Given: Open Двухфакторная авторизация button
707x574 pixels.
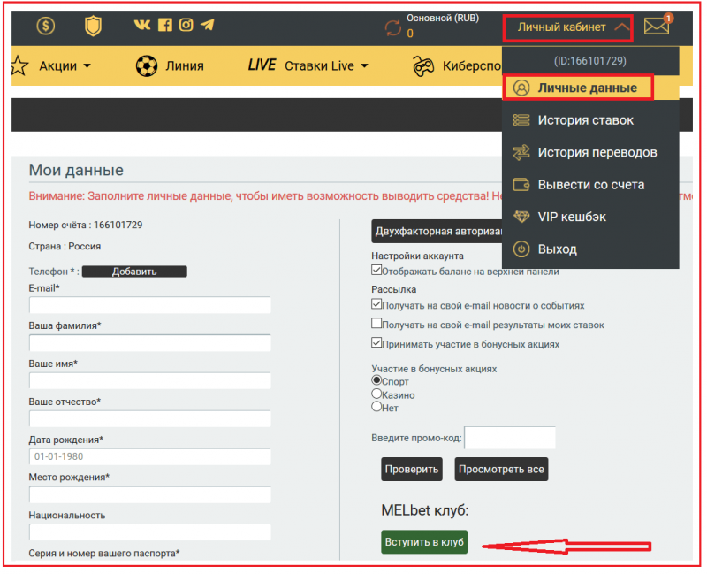Looking at the screenshot, I should (x=437, y=232).
